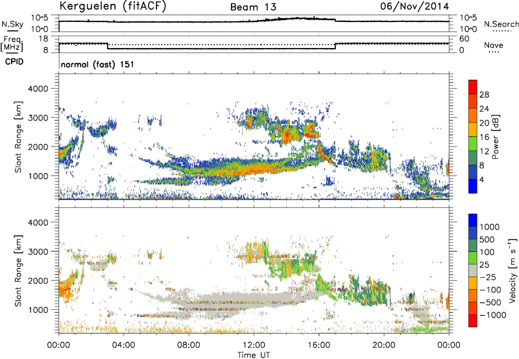Click the '12:00' time tick label

pyautogui.click(x=254, y=345)
